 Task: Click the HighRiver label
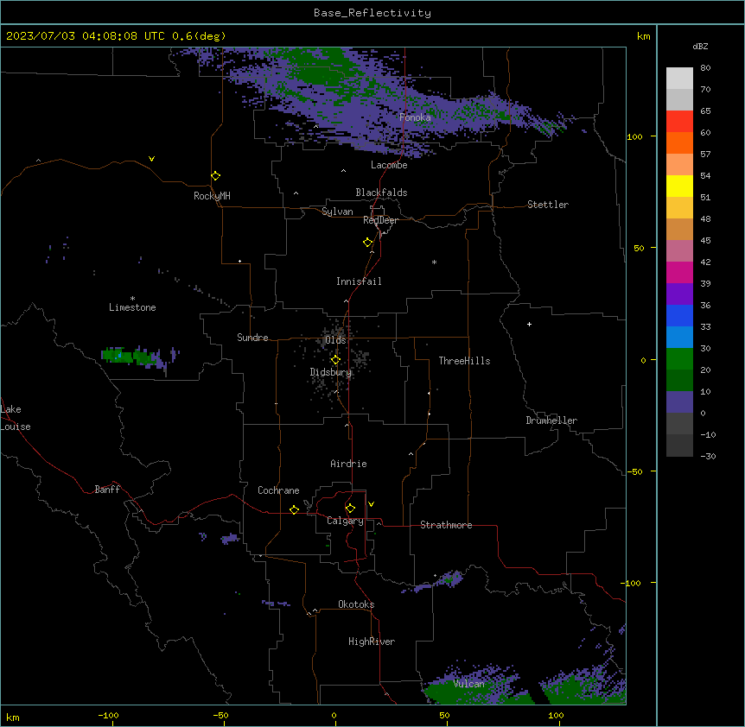coord(372,642)
